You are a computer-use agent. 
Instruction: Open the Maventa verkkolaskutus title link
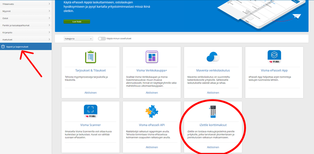point(213,70)
